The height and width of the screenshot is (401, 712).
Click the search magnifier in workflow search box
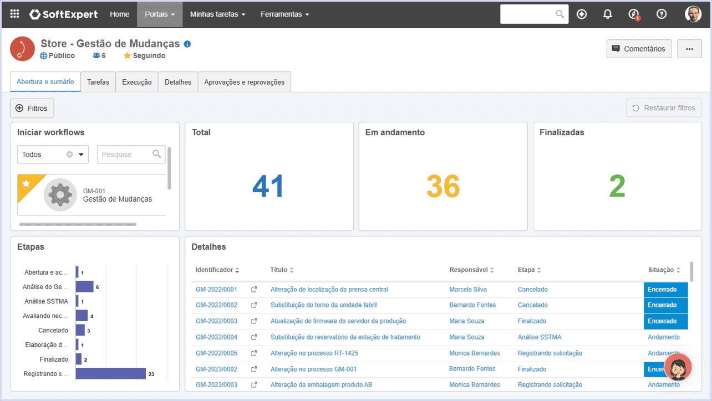(157, 154)
